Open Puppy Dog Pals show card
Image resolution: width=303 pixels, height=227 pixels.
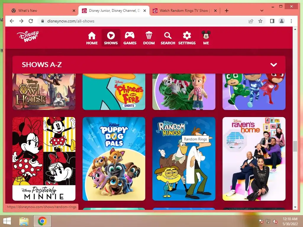114,159
